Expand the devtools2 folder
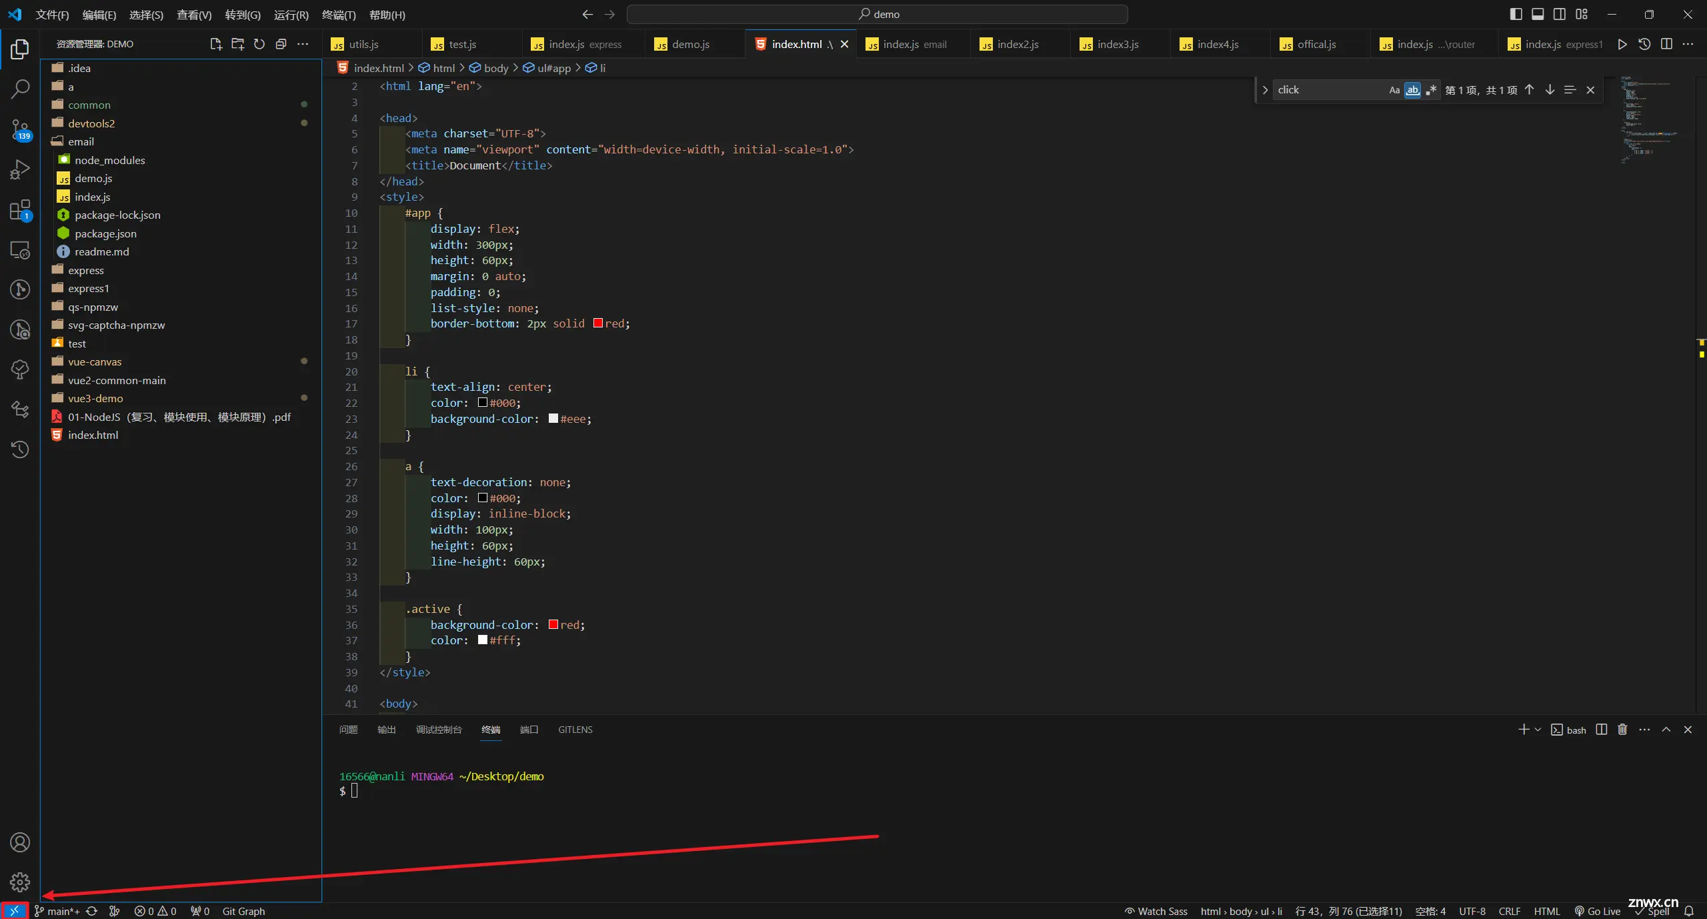The width and height of the screenshot is (1707, 919). pos(181,123)
